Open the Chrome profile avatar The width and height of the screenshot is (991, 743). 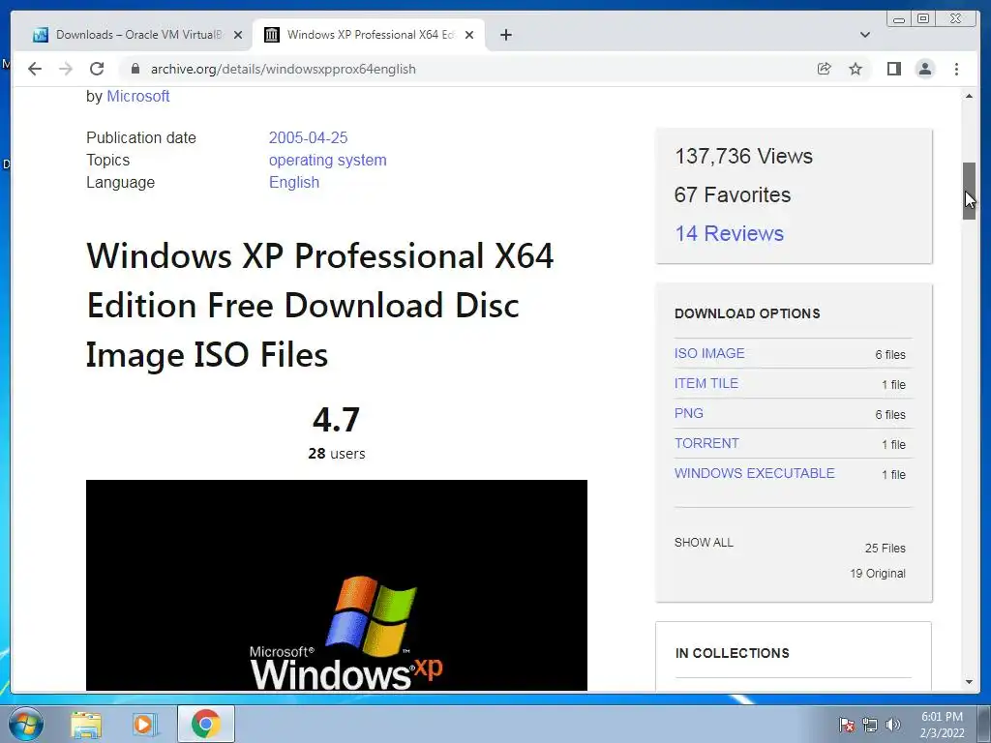click(x=924, y=69)
